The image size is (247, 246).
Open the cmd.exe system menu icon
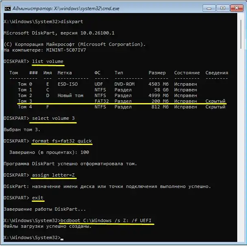tap(8, 9)
